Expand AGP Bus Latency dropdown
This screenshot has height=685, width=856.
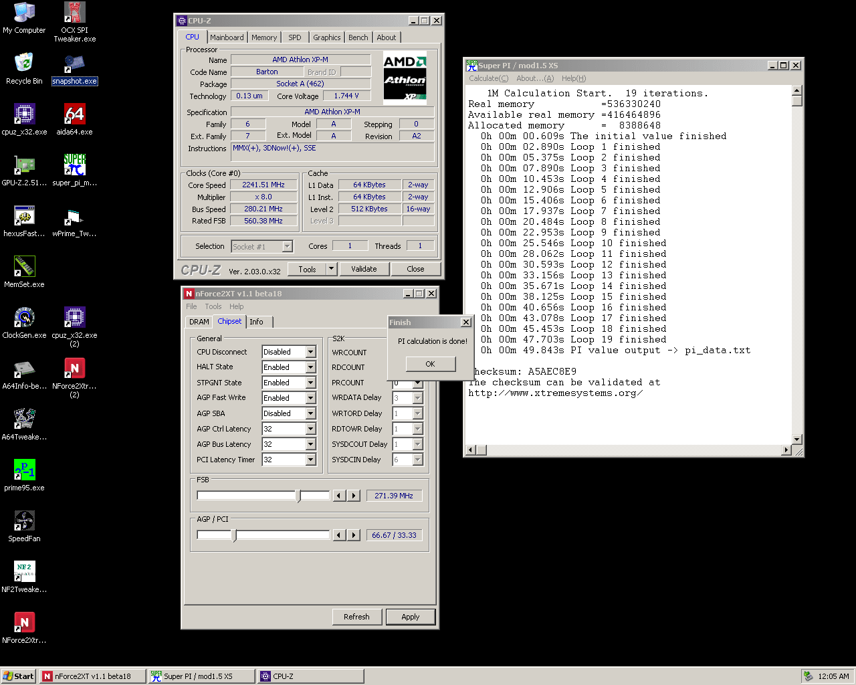click(x=310, y=444)
